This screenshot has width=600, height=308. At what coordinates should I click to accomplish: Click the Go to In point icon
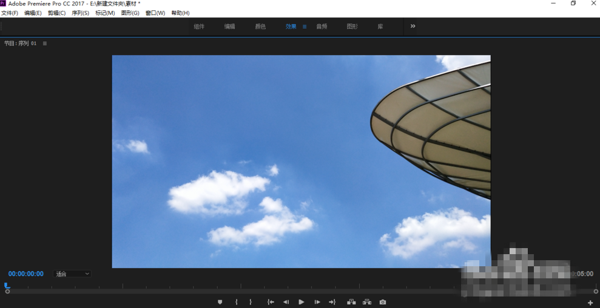coord(271,302)
